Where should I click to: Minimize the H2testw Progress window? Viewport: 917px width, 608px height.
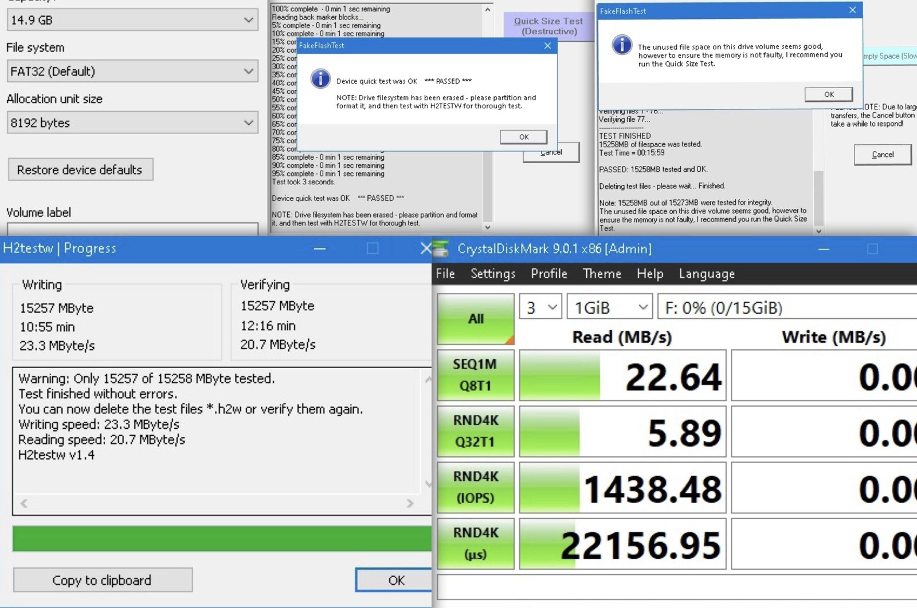click(x=320, y=248)
